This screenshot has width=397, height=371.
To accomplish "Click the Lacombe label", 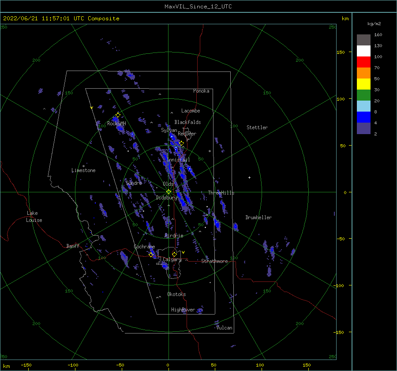I will coord(191,111).
